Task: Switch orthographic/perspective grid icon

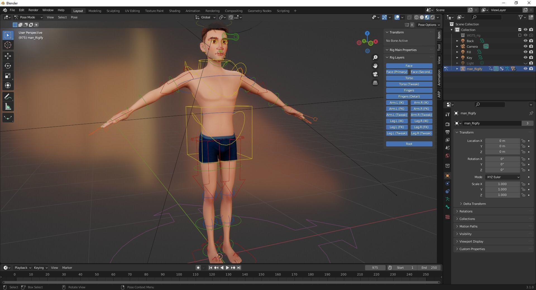Action: (375, 83)
